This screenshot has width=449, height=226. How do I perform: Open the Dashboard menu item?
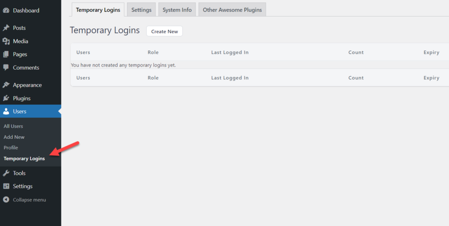[26, 11]
